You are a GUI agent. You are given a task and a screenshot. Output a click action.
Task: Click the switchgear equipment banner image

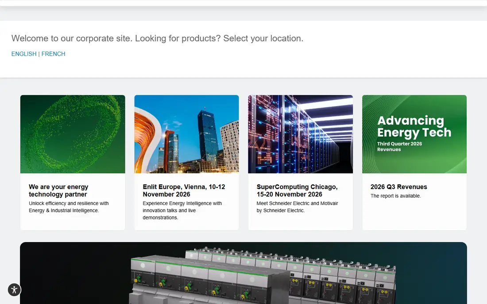tap(243, 273)
